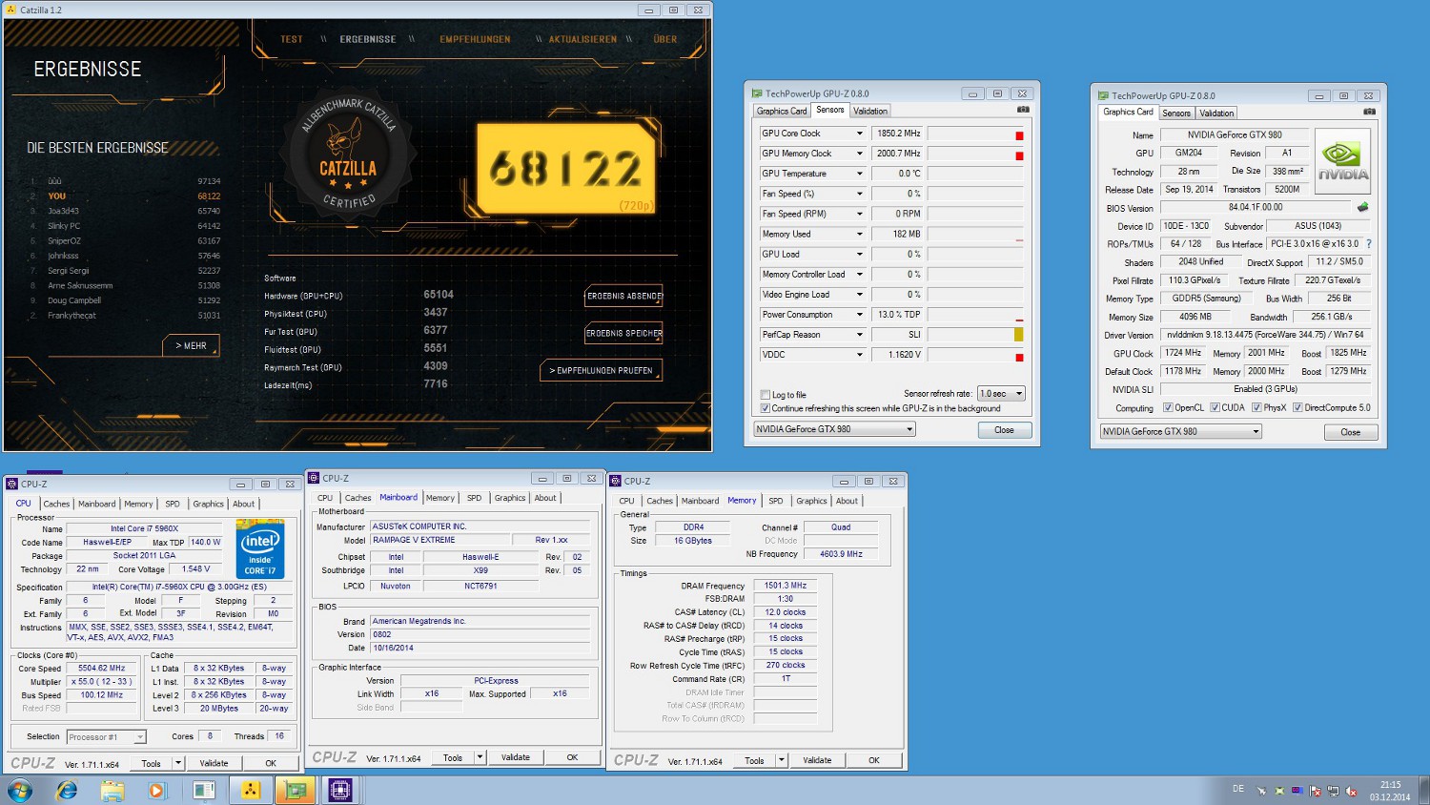Click Validate in CPU-Z Memory window

pyautogui.click(x=817, y=760)
